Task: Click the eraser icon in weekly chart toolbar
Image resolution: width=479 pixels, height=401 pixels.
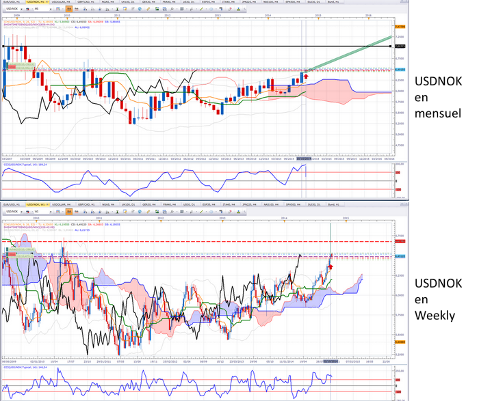Action: coord(229,212)
